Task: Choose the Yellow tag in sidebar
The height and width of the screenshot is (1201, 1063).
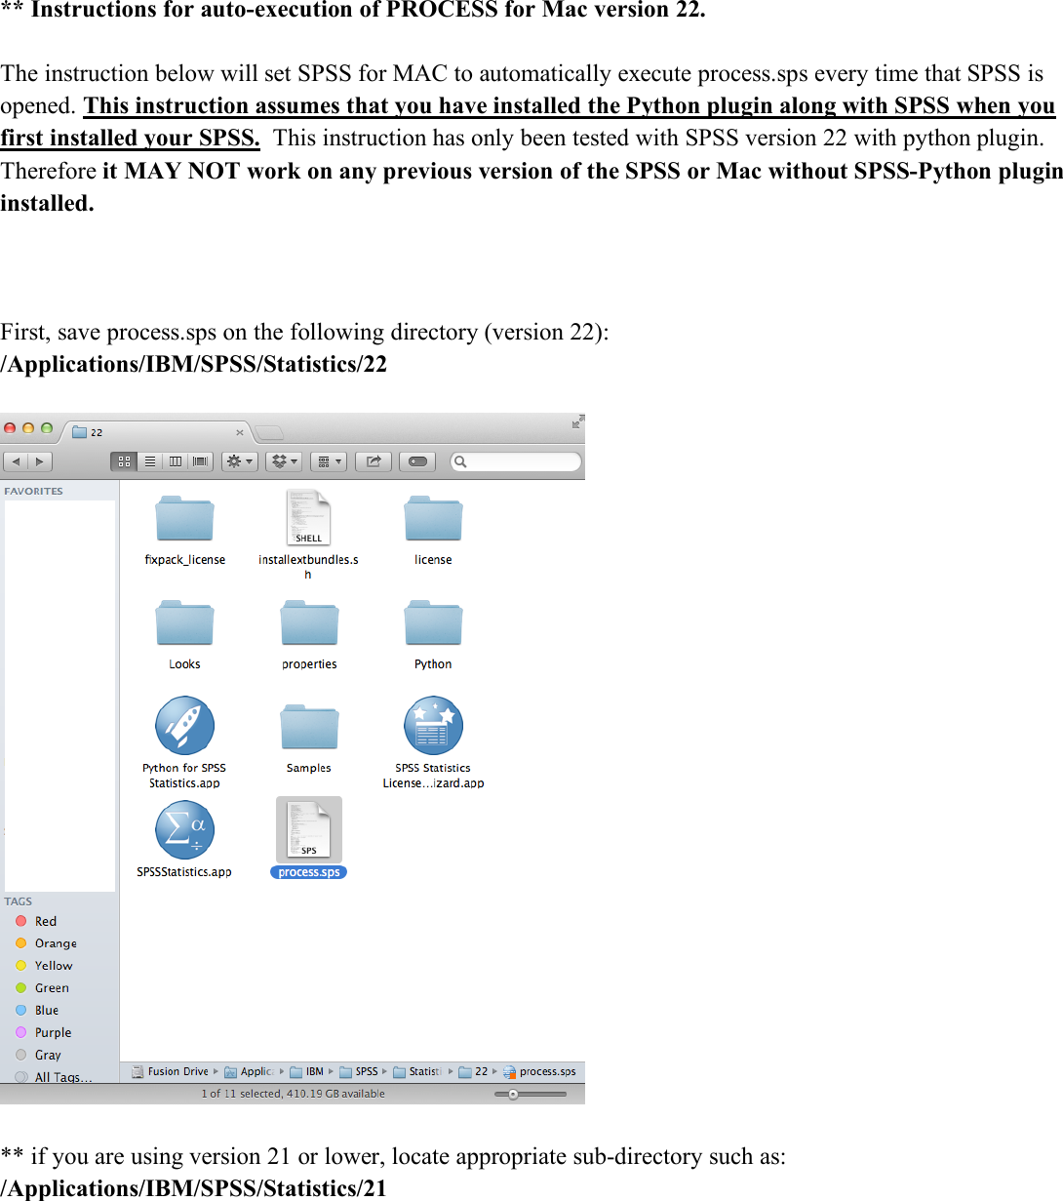Action: tap(54, 966)
